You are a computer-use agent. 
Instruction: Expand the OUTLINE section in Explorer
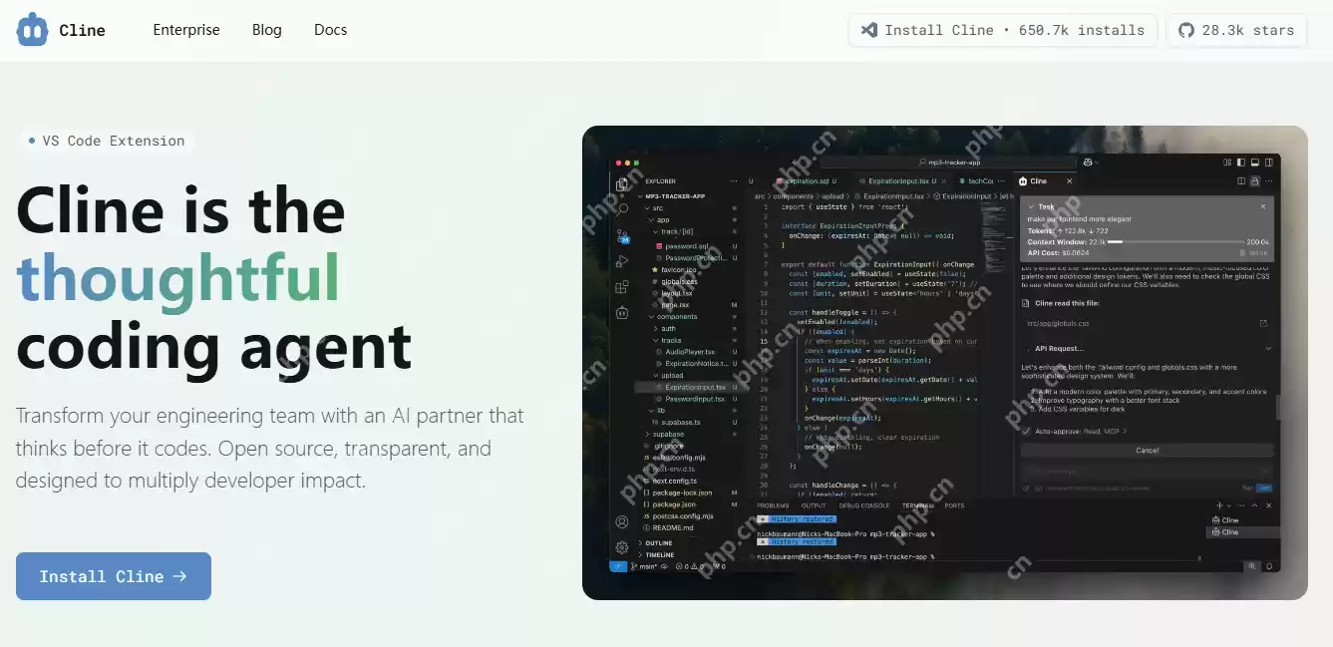tap(658, 543)
